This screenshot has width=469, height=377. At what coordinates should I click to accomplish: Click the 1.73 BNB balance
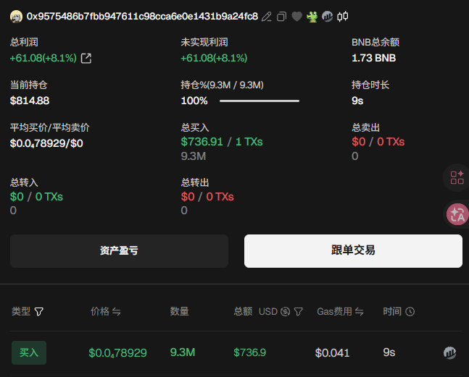(373, 58)
